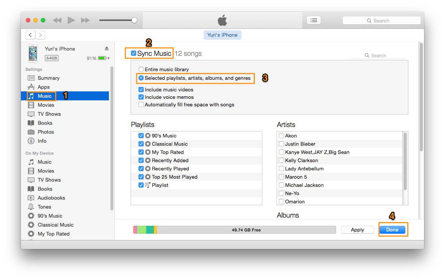Click Music note icon under On My Device
Screen dimensions: 445x279
click(x=31, y=162)
